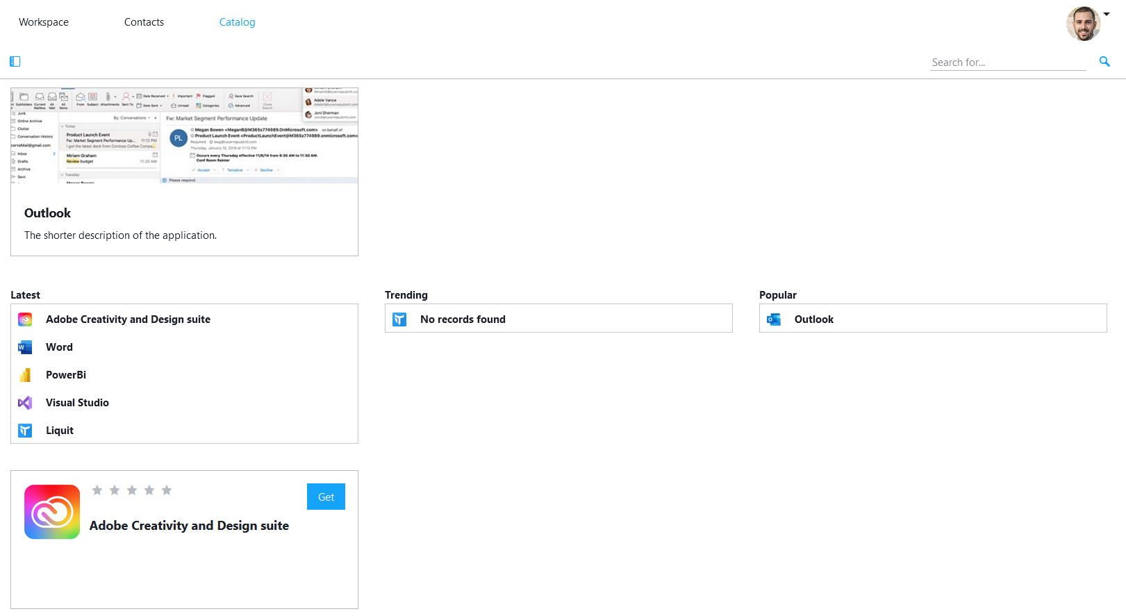The height and width of the screenshot is (616, 1126).
Task: Rate Adobe suite one star
Action: tap(97, 490)
